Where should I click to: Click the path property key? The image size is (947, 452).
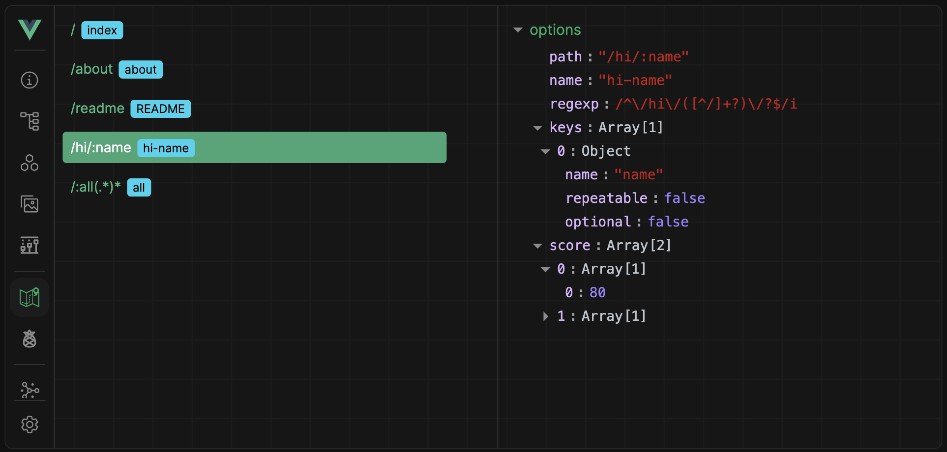point(565,57)
